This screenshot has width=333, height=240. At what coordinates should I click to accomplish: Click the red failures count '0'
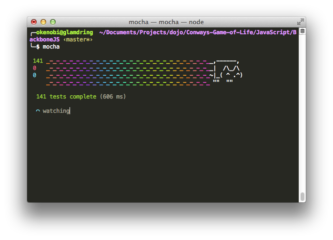35,68
